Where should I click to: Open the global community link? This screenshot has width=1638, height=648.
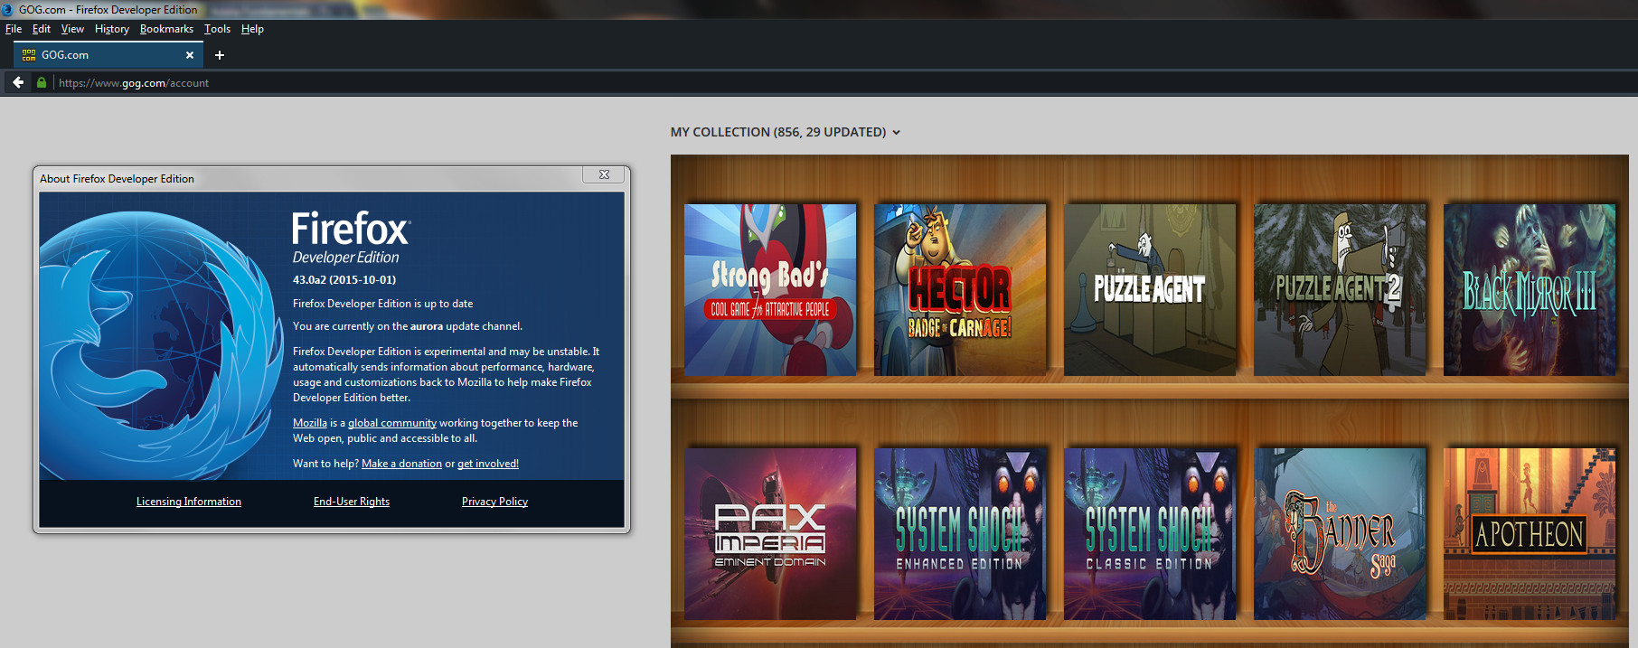point(392,423)
